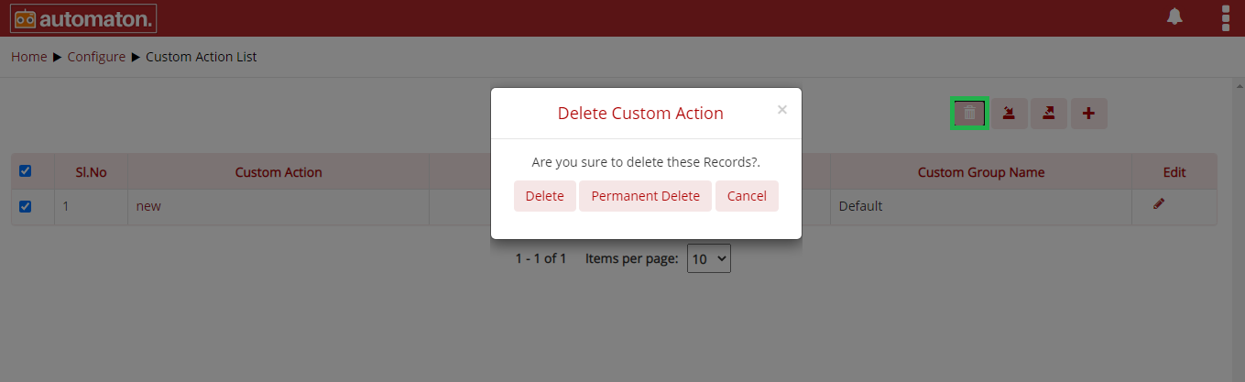Uncheck the checkbox for row 1

(x=26, y=206)
